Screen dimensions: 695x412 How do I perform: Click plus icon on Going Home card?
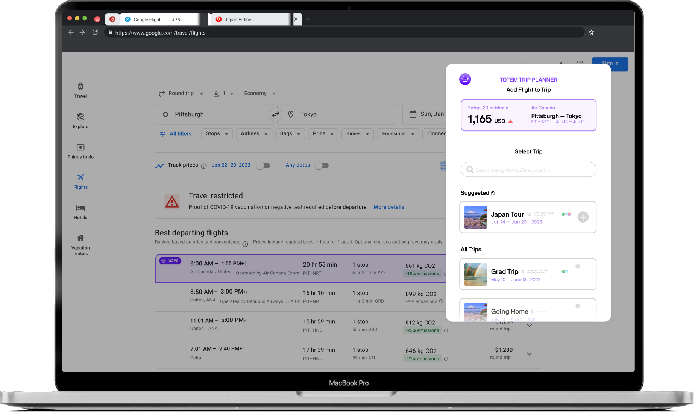(578, 306)
